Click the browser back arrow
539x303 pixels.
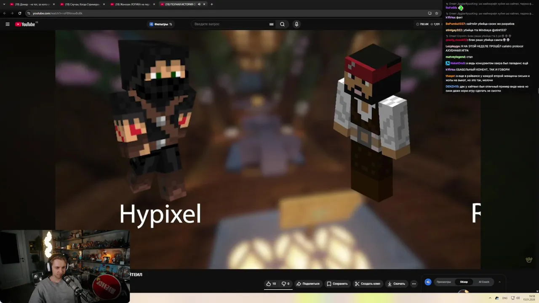(x=5, y=13)
